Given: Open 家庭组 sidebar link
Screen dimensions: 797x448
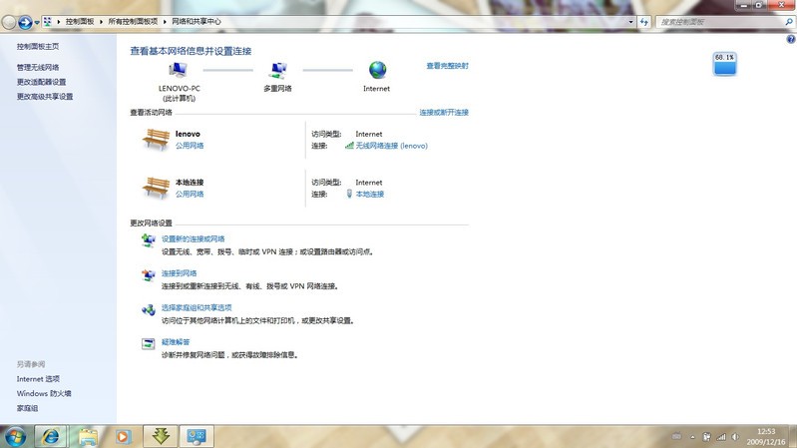Looking at the screenshot, I should tap(28, 408).
